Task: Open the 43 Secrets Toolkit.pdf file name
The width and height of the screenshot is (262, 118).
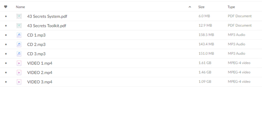Action: pyautogui.click(x=47, y=26)
